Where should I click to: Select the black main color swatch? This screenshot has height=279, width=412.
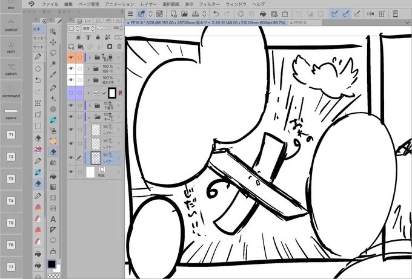[51, 264]
